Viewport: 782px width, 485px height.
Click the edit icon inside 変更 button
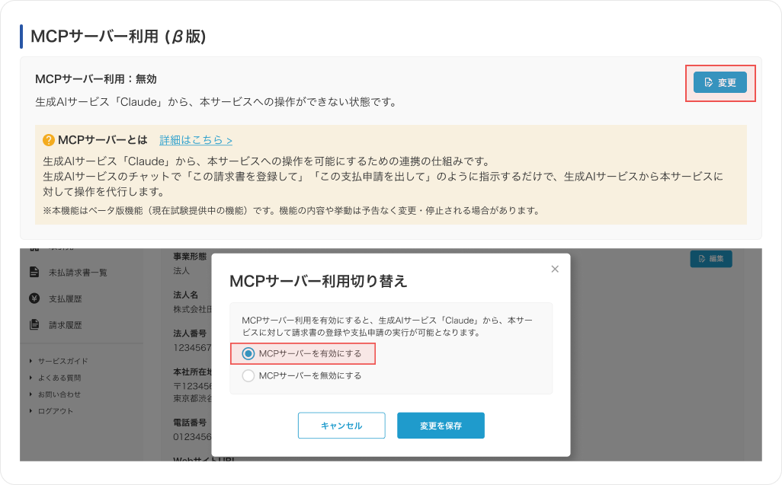tap(708, 82)
